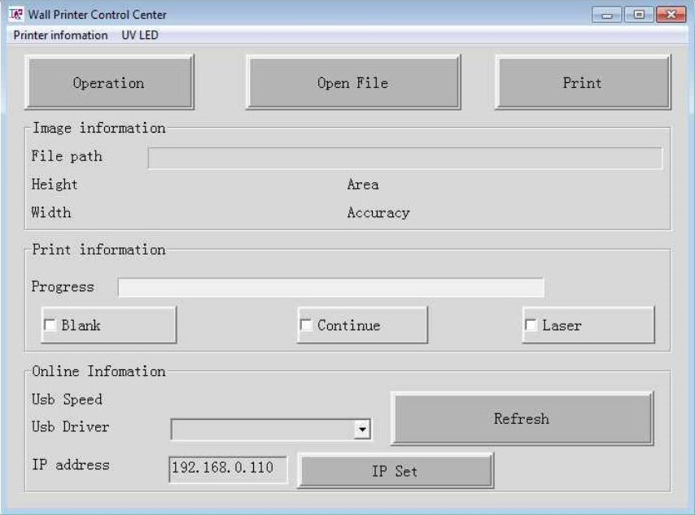Expand the Usb Driver dropdown arrow
695x515 pixels.
click(362, 429)
